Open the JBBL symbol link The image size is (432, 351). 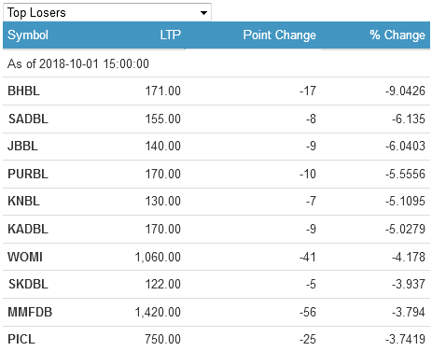(x=22, y=146)
